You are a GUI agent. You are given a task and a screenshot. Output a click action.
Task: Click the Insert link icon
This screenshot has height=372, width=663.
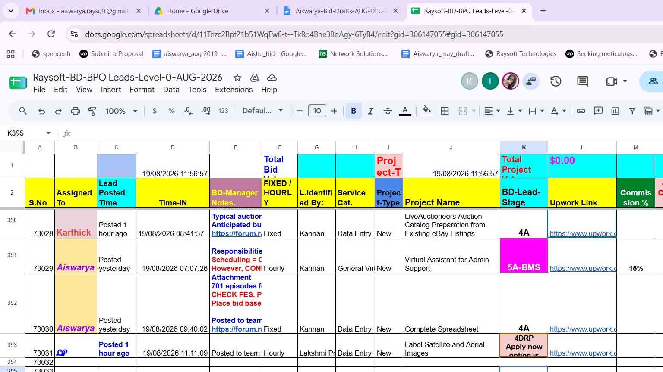click(x=581, y=111)
